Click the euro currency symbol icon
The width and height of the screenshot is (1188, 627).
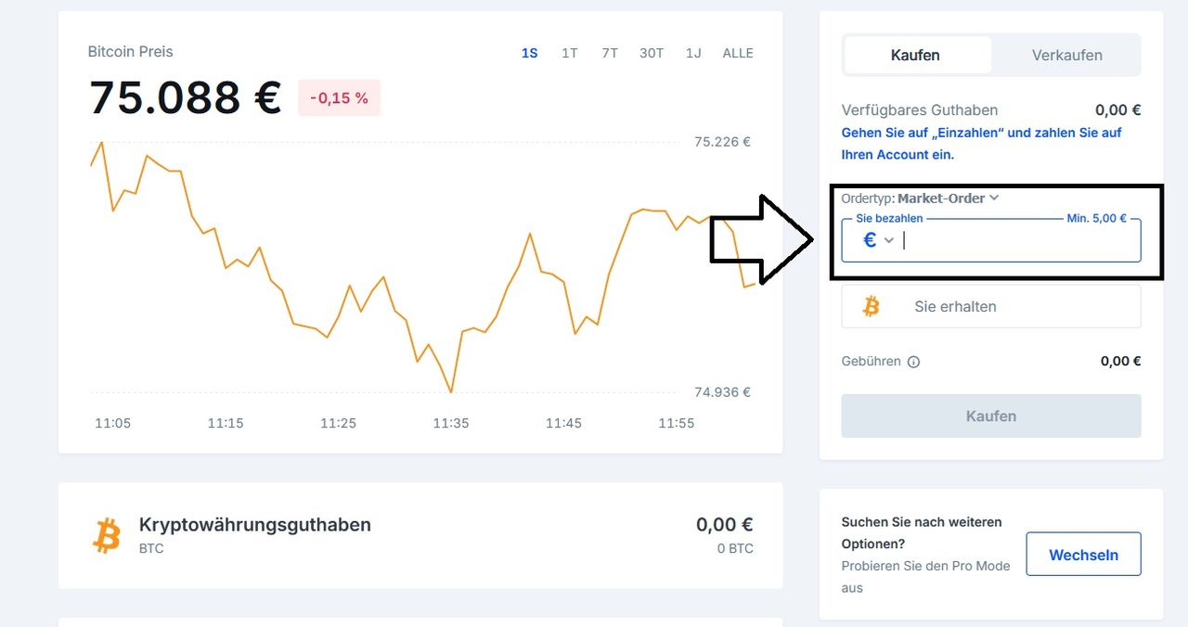[x=870, y=240]
